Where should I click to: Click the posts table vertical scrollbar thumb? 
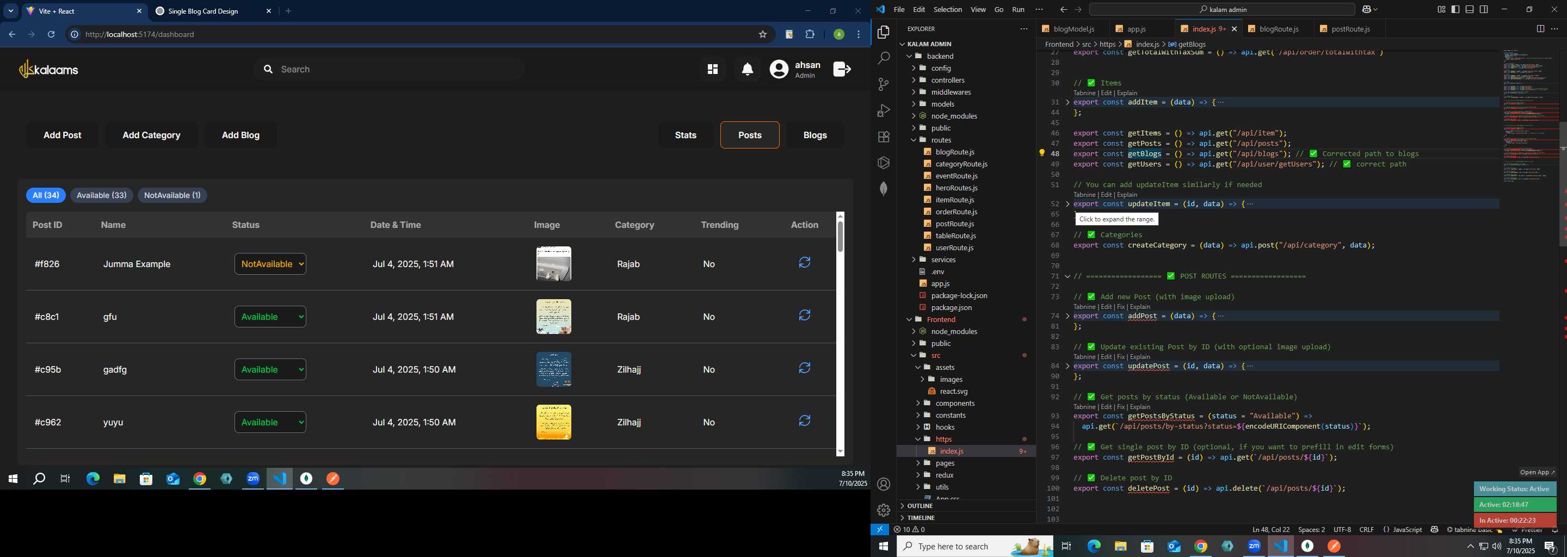840,236
